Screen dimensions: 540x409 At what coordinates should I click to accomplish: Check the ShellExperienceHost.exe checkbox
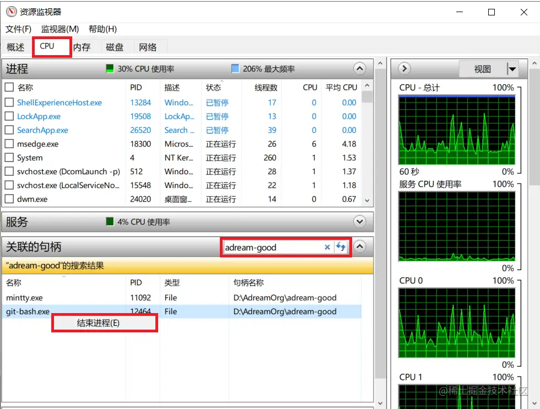pyautogui.click(x=9, y=103)
